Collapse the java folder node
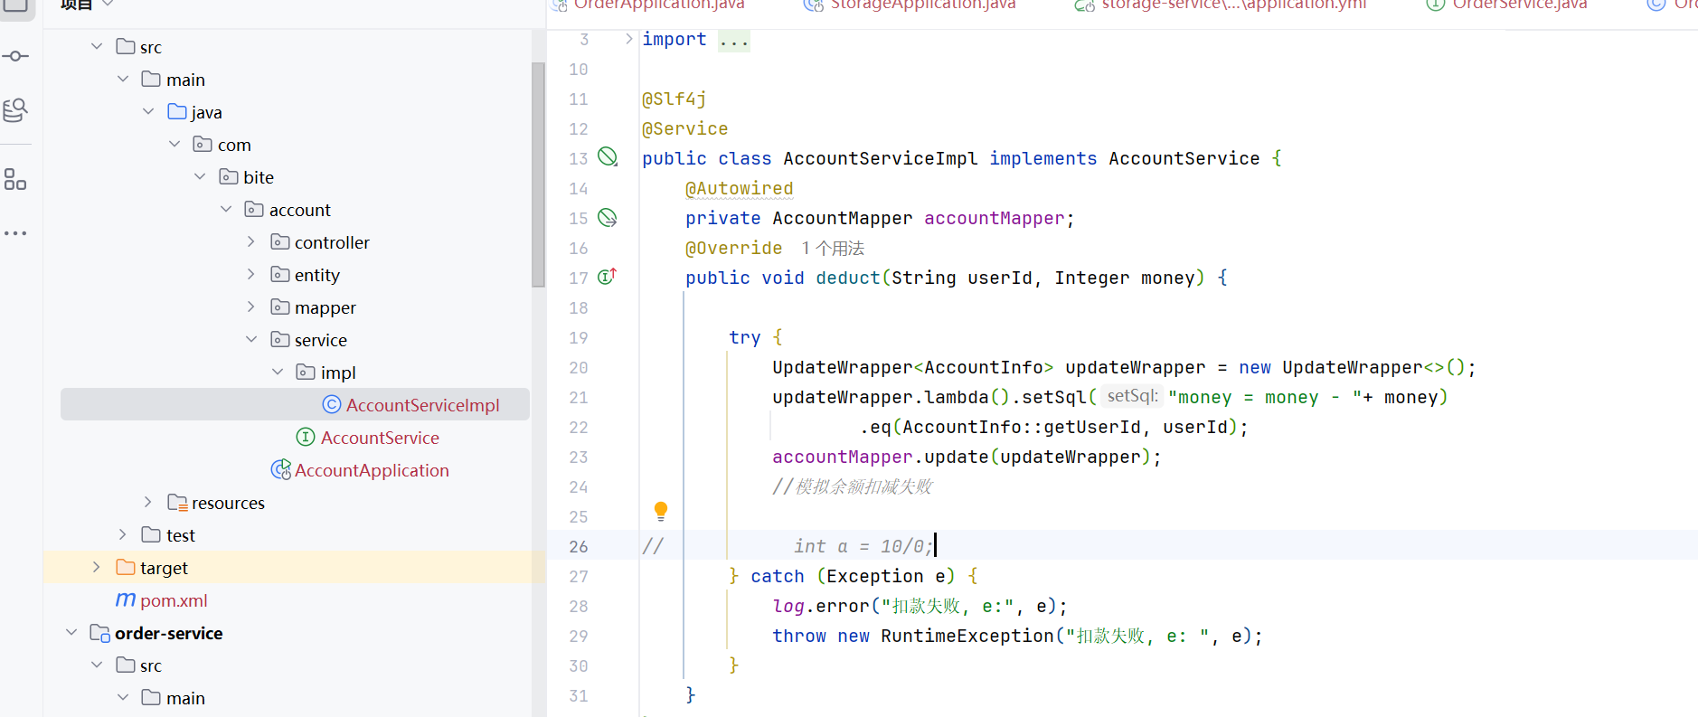1698x717 pixels. point(148,111)
